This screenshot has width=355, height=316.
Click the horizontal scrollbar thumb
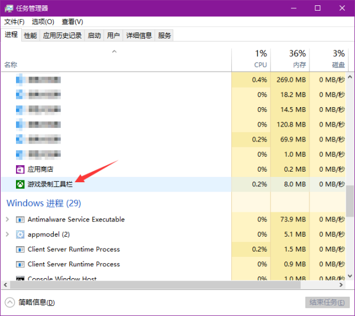pyautogui.click(x=155, y=285)
